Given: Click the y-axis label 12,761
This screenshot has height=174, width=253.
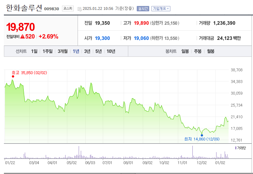Looking at the screenshot, I should 237,140.
